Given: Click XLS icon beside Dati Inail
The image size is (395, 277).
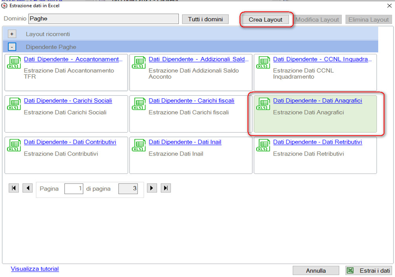Looking at the screenshot, I should click(139, 145).
